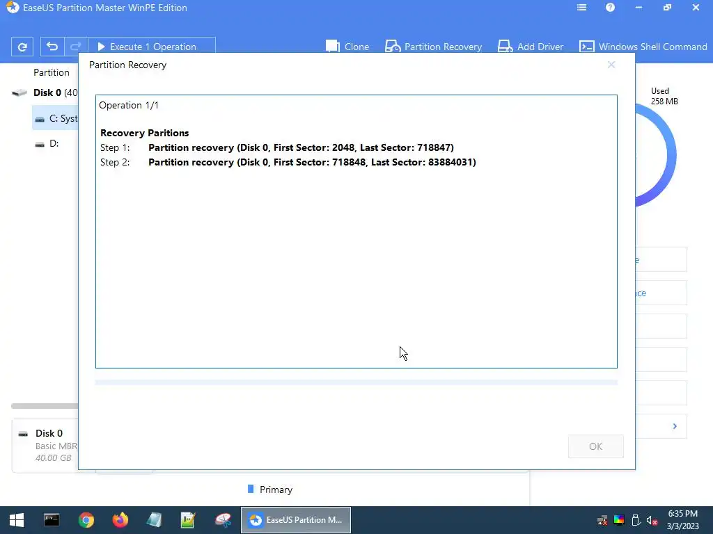Open Add Driver tool

530,47
